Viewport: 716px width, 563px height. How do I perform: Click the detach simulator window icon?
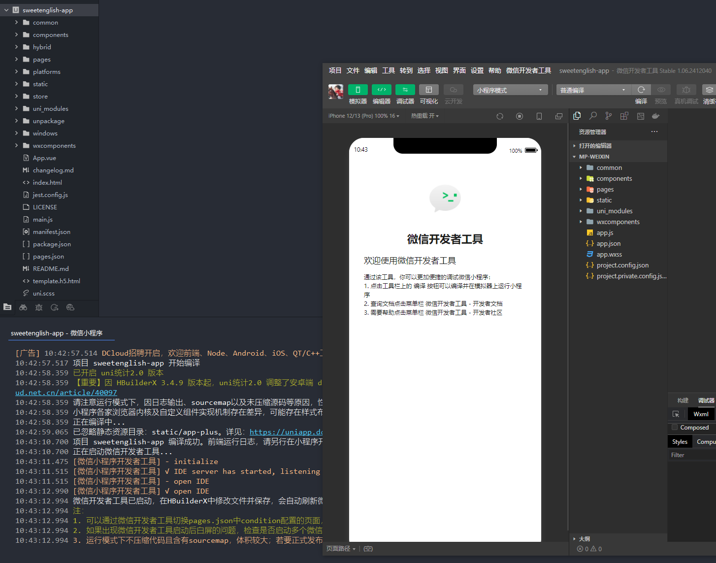[x=559, y=116]
